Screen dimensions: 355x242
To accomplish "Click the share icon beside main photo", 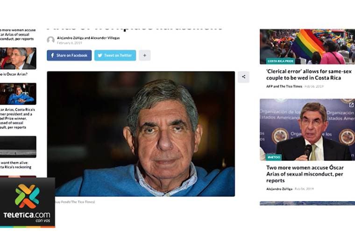I will pos(244,77).
